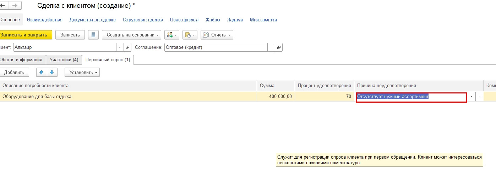
Task: Open План проекта
Action: pos(184,20)
